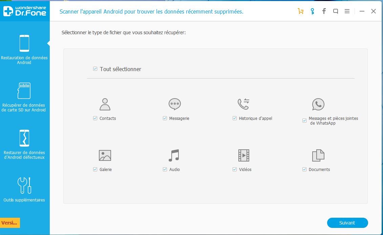Click the yellow Versi... button

10,223
